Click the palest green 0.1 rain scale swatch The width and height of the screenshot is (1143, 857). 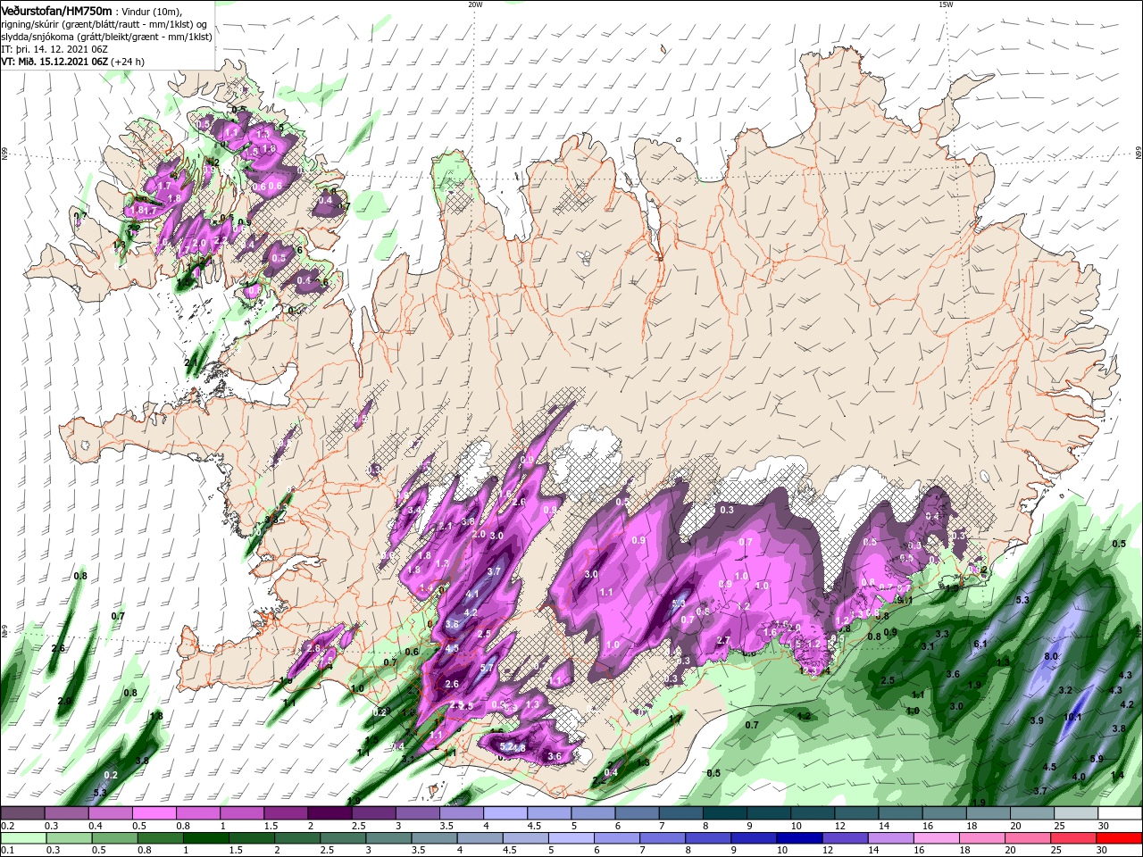coord(22,838)
